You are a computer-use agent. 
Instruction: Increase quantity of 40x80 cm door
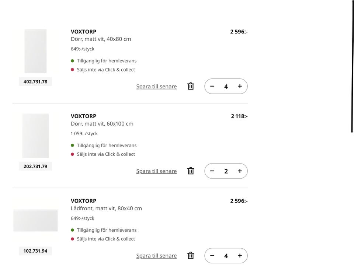point(240,86)
